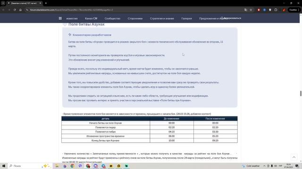The image size is (302, 169).
Task: Open the taskbar clock and date
Action: 288,166
